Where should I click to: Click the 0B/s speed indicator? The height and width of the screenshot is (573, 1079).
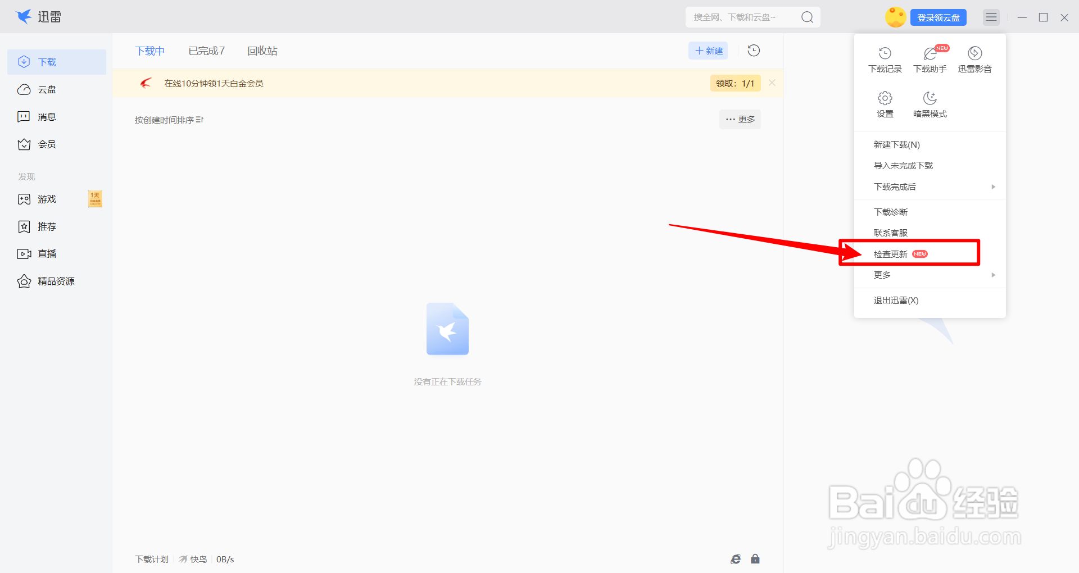(x=225, y=560)
